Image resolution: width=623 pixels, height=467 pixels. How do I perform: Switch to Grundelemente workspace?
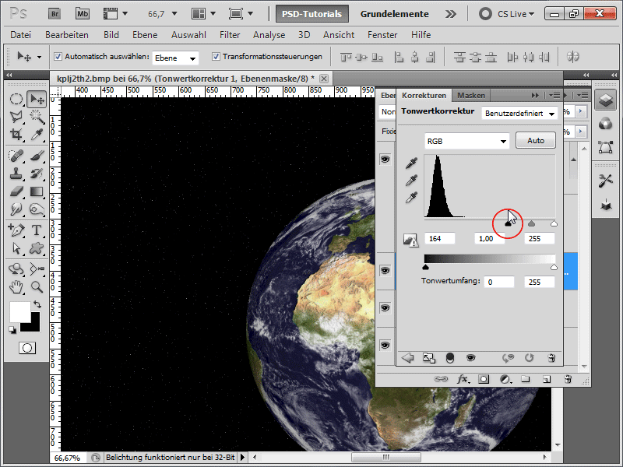click(395, 14)
